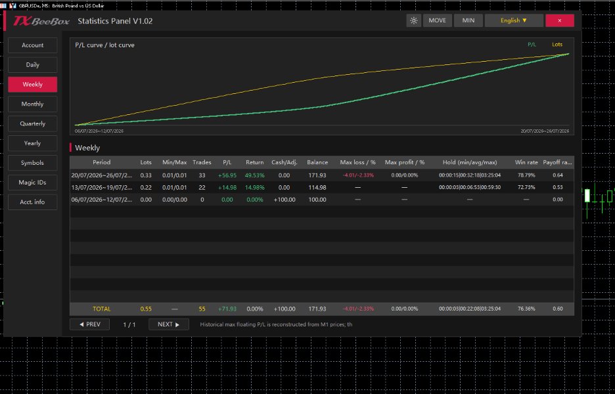Click the MIN button
Screen dimensions: 615x394
pos(468,20)
